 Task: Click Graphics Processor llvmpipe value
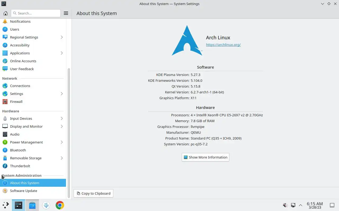(x=198, y=127)
